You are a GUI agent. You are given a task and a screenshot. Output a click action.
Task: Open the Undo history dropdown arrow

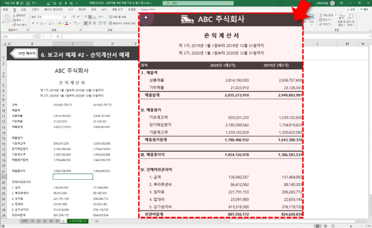pyautogui.click(x=37, y=3)
